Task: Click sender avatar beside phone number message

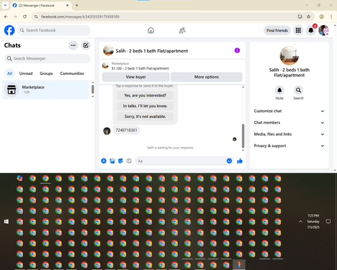Action: click(106, 131)
